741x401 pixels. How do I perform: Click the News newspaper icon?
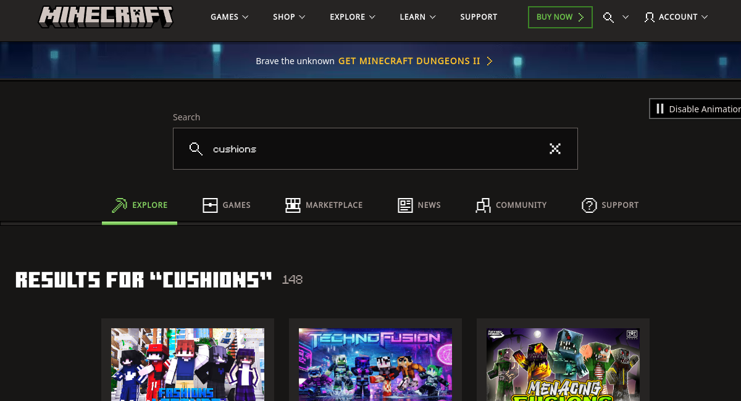coord(405,205)
